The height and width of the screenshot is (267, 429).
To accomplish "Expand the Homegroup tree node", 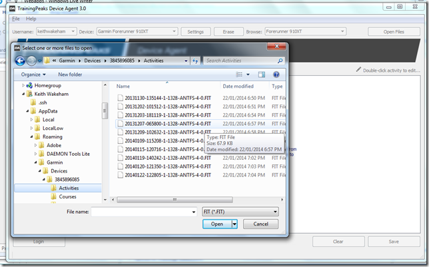I will pos(23,85).
